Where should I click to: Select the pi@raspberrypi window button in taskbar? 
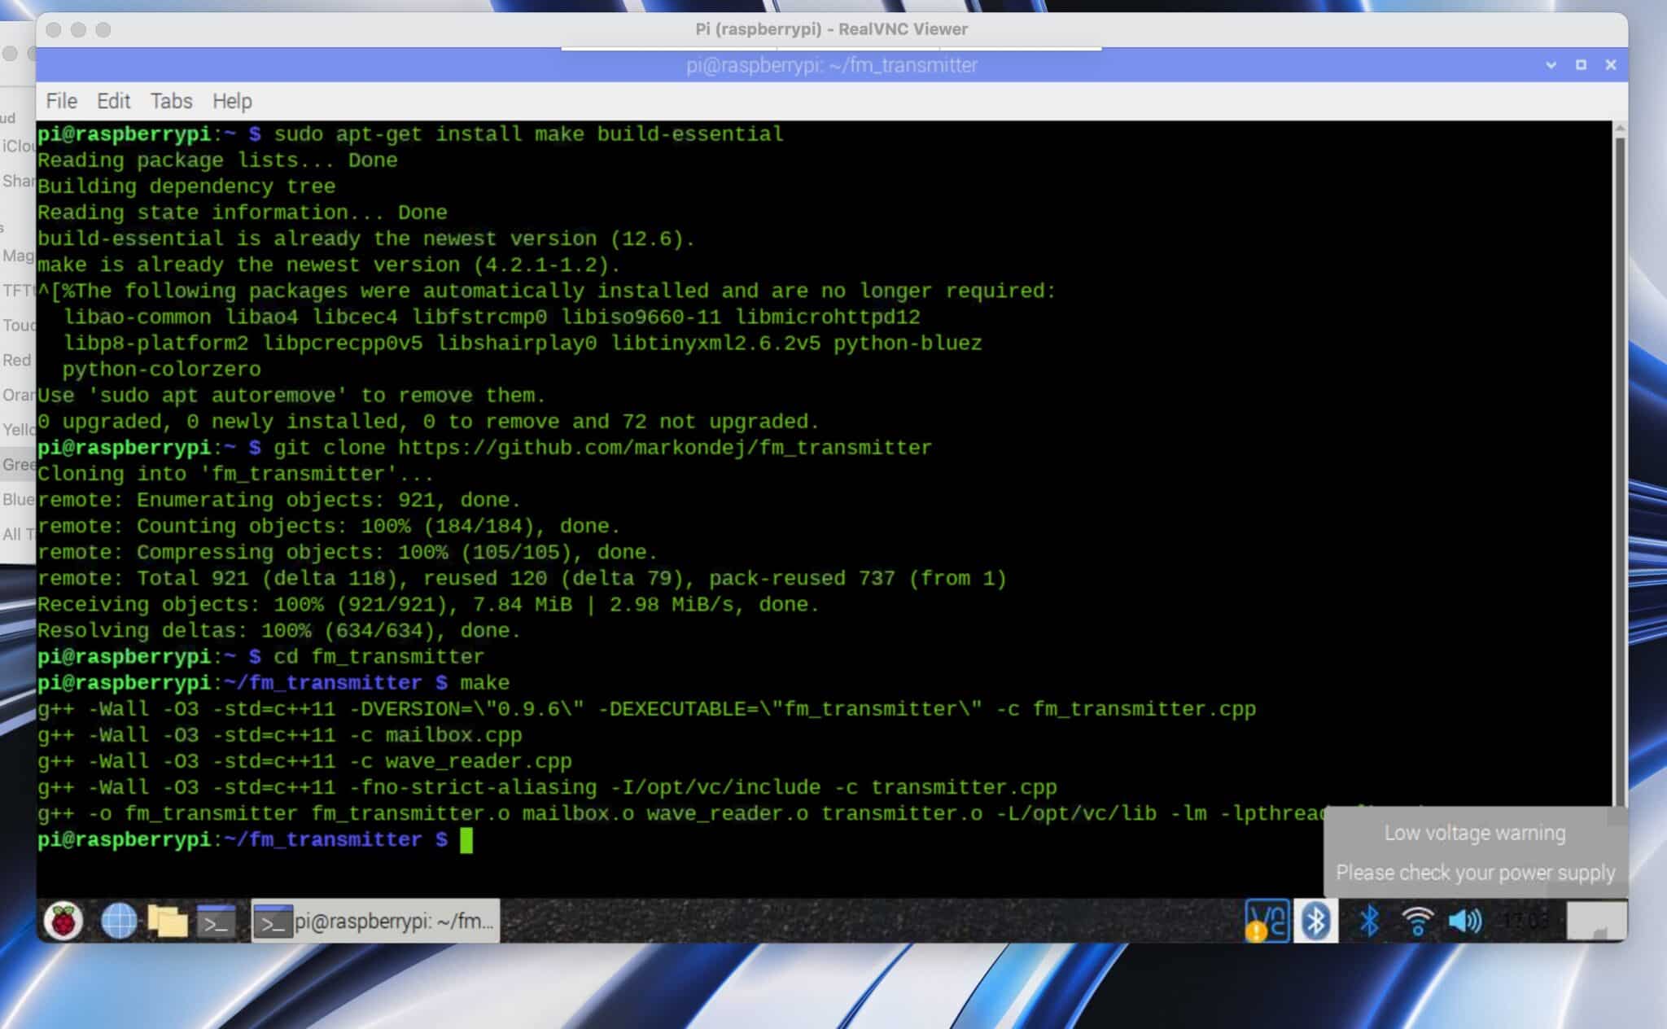[374, 921]
